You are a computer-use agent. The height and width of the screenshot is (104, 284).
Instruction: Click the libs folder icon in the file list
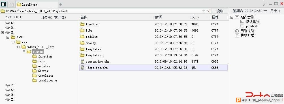pos(82,30)
